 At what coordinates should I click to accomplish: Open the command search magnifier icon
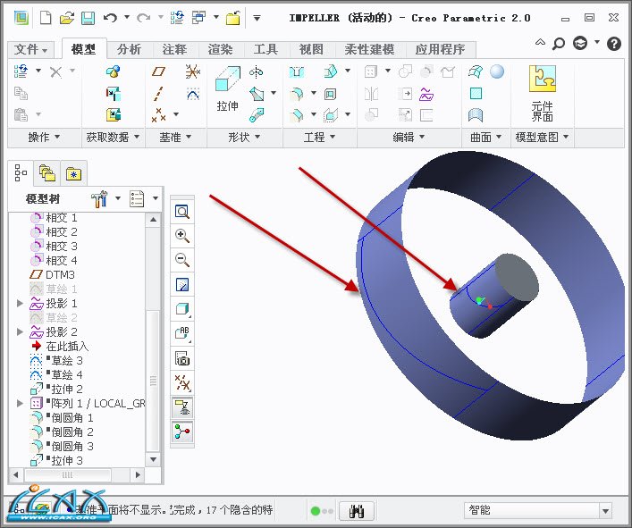pos(558,43)
